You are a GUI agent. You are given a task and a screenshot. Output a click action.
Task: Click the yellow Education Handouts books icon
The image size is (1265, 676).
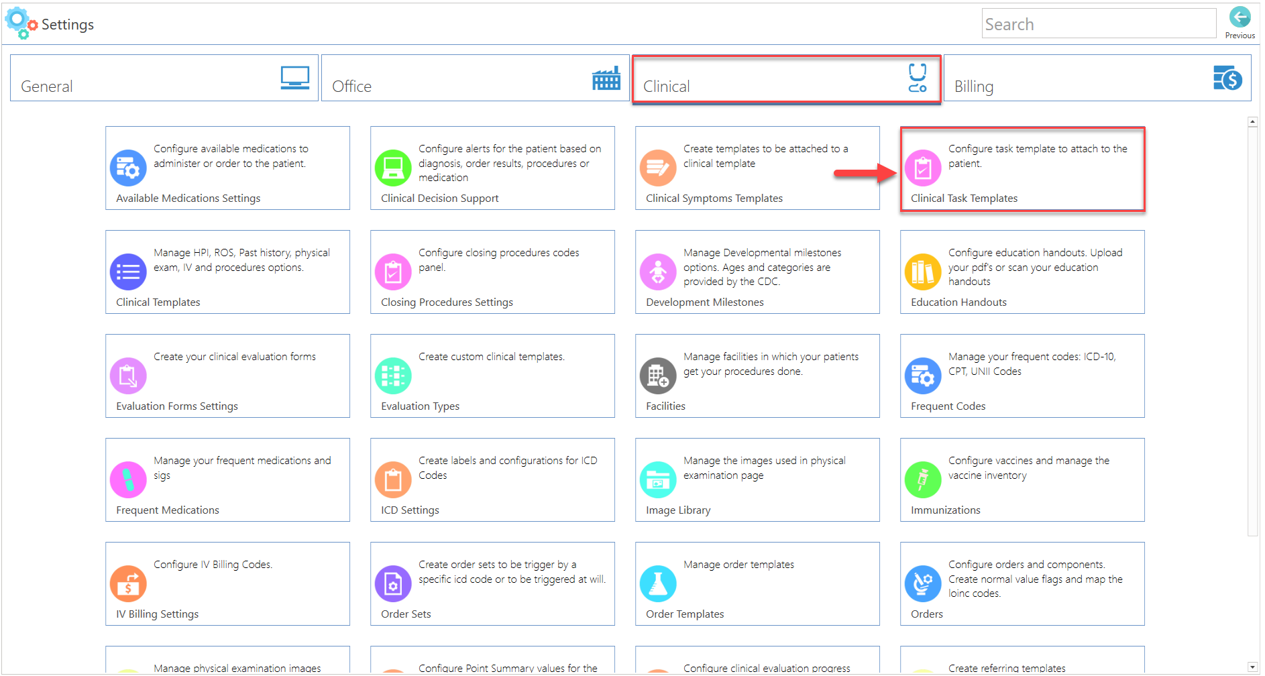tap(923, 272)
